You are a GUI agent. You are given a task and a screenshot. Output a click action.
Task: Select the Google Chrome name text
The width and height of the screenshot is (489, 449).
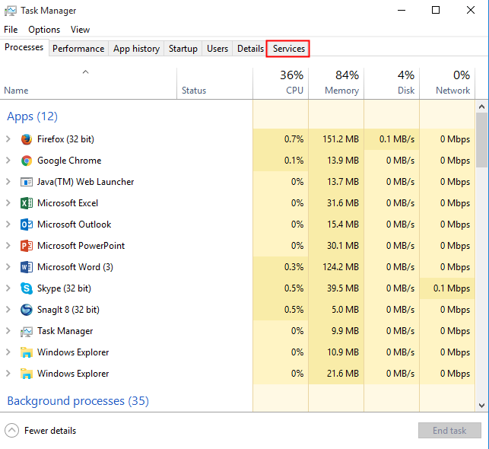pyautogui.click(x=69, y=161)
